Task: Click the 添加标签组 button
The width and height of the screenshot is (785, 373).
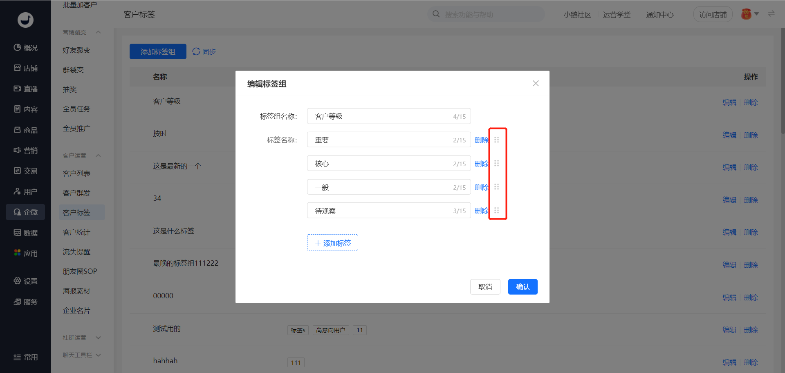Action: (158, 51)
